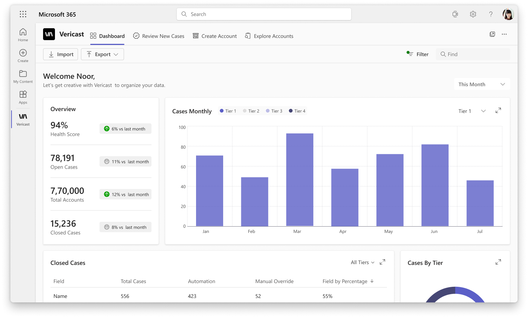This screenshot has width=528, height=318.
Task: Click the Filter button
Action: (418, 54)
